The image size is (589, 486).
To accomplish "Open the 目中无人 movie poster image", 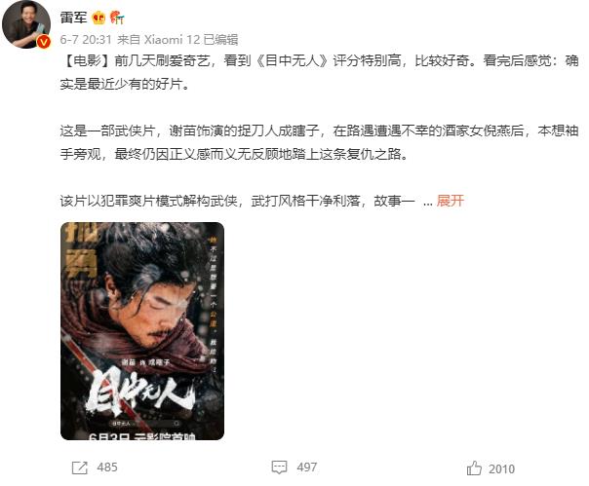I will [142, 331].
